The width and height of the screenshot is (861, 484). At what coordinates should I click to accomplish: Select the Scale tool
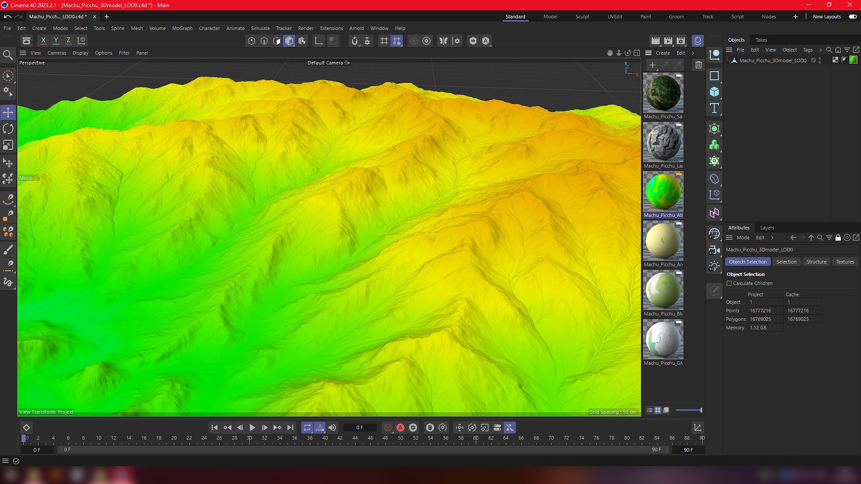coord(8,145)
